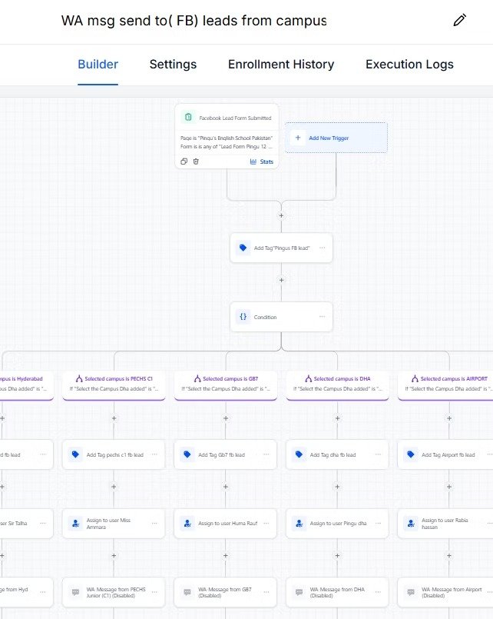This screenshot has height=619, width=493.
Task: Select the Hyderabad campus branch
Action: coord(26,385)
